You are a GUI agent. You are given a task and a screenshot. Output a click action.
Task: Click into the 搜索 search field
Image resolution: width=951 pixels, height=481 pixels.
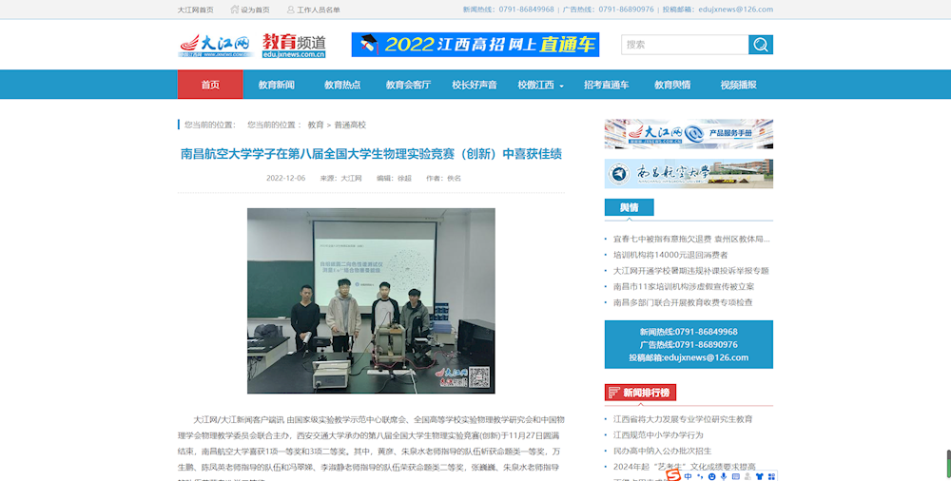click(685, 45)
